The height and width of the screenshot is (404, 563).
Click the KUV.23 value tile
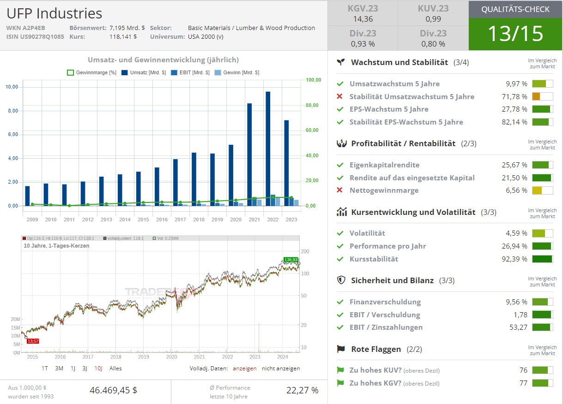click(433, 13)
